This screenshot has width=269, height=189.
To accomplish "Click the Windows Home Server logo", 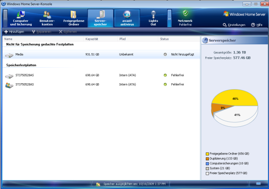I will (x=244, y=14).
